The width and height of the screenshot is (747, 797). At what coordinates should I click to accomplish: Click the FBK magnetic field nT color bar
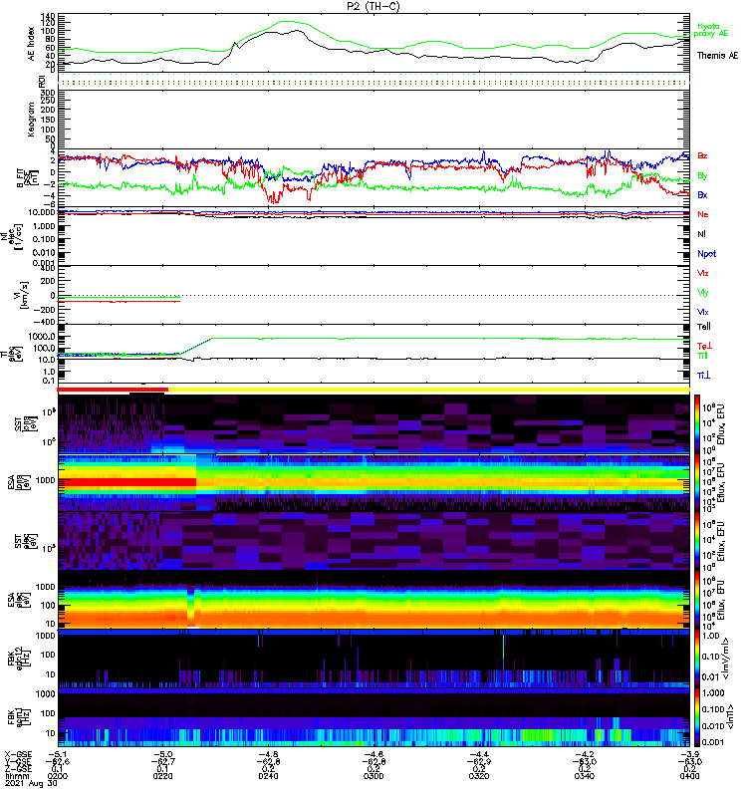point(696,717)
